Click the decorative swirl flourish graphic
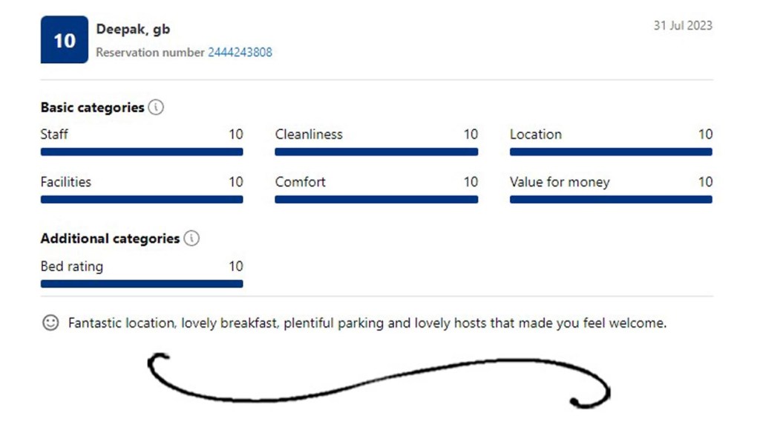The image size is (760, 442). coord(379,380)
